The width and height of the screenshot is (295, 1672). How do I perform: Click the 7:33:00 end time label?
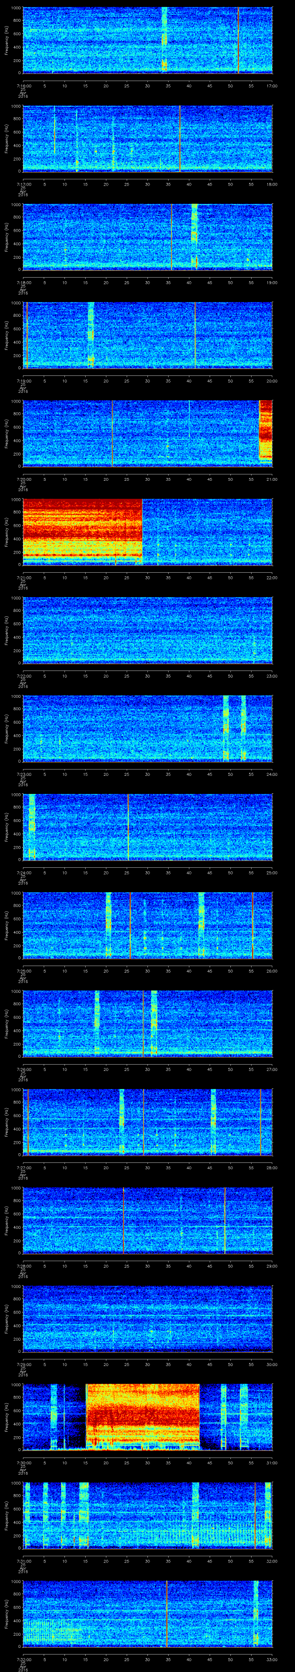[x=272, y=1658]
